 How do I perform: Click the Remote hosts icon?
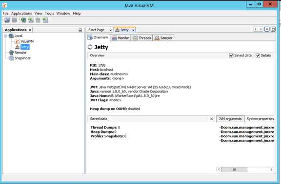pyautogui.click(x=11, y=53)
